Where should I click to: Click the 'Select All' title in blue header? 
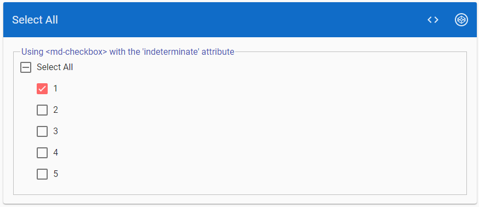coord(35,20)
